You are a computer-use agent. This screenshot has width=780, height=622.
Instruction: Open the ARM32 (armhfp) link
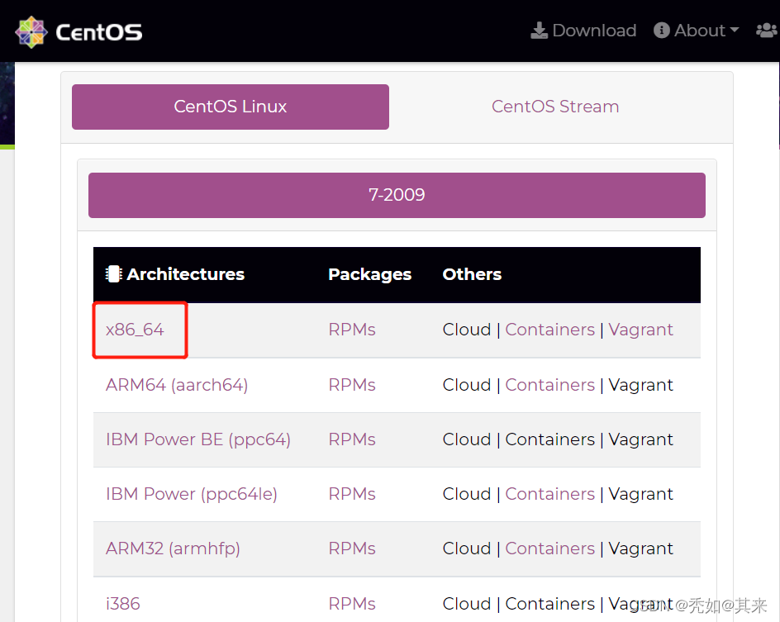pyautogui.click(x=173, y=548)
